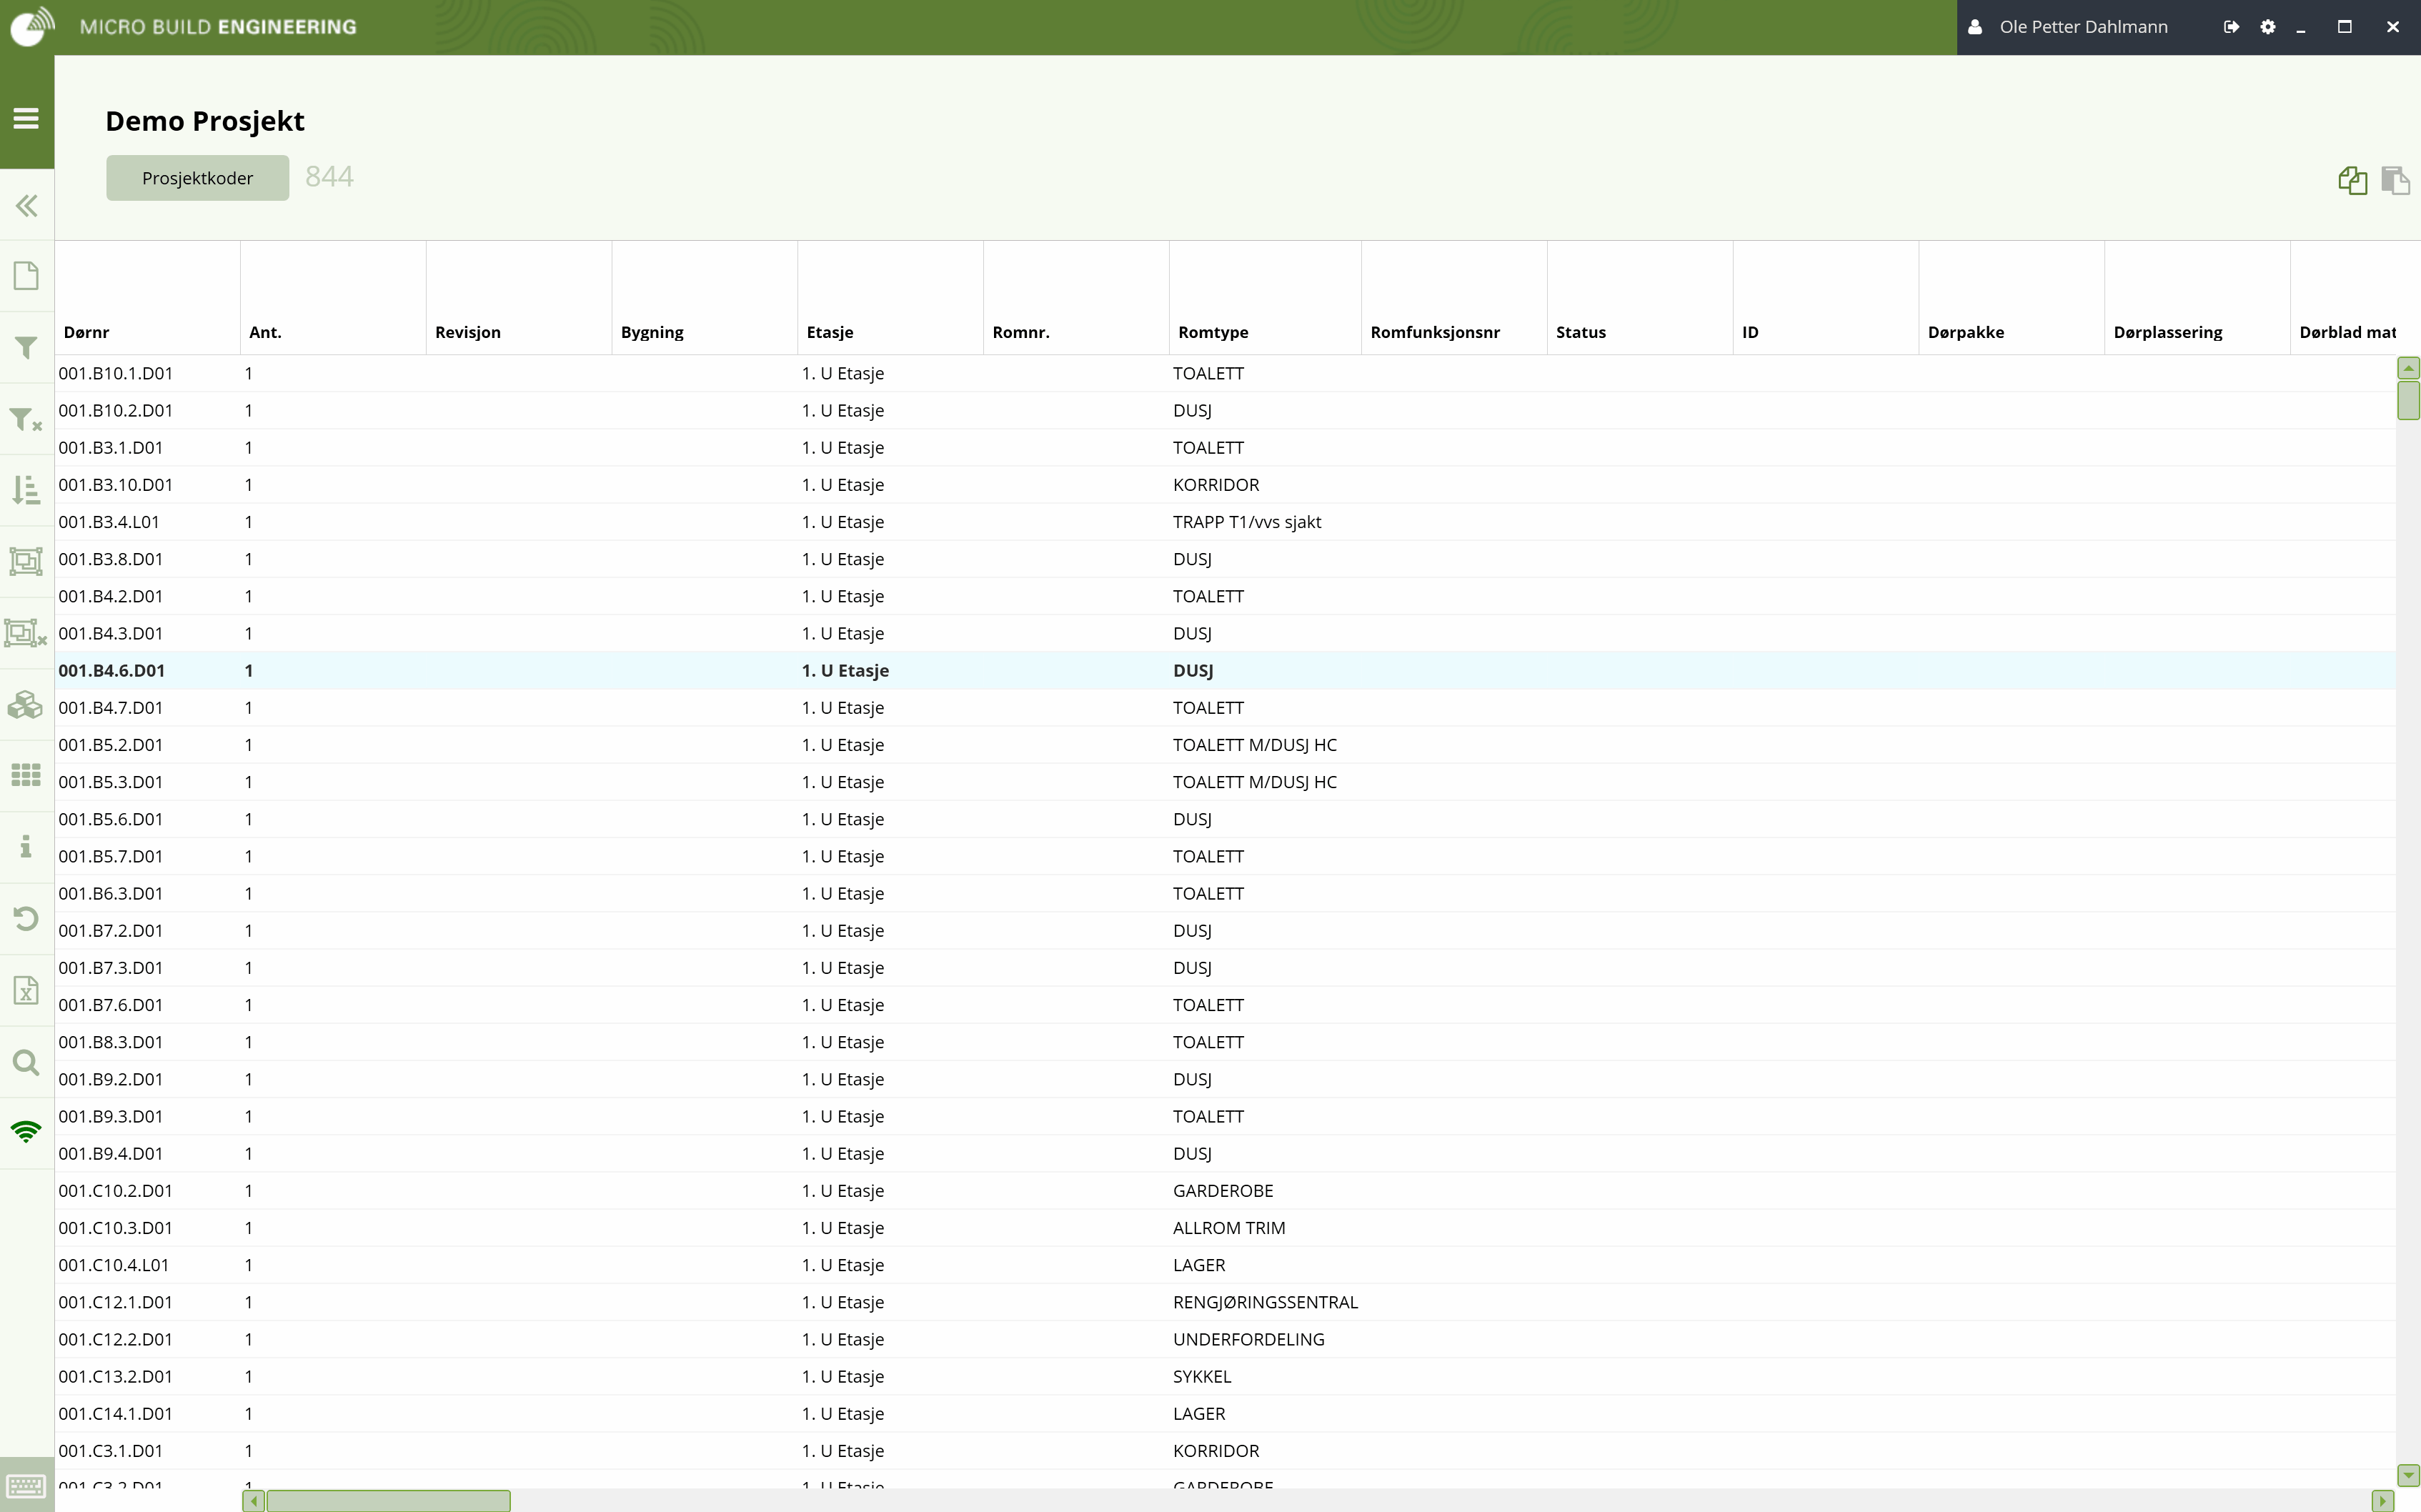Click user Ole Petter Dahlmann
This screenshot has height=1512, width=2421.
[x=2083, y=27]
